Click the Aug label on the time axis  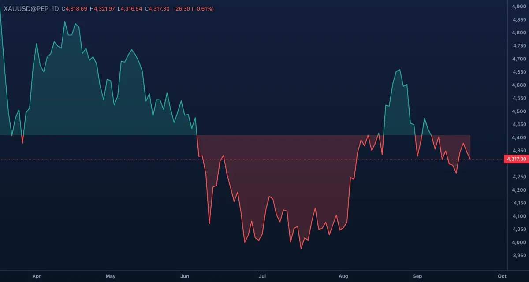(343, 276)
